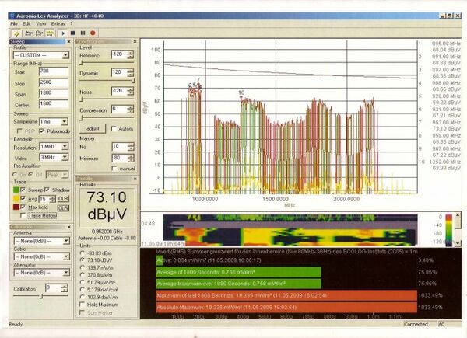Viewport: 467px width, 338px height.
Task: Click the waterfall display vertical scrollbar
Action: (x=458, y=229)
